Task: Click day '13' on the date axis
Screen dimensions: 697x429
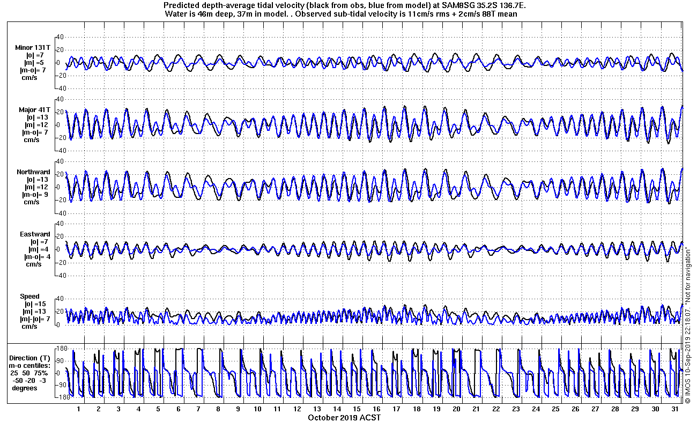Action: (317, 409)
